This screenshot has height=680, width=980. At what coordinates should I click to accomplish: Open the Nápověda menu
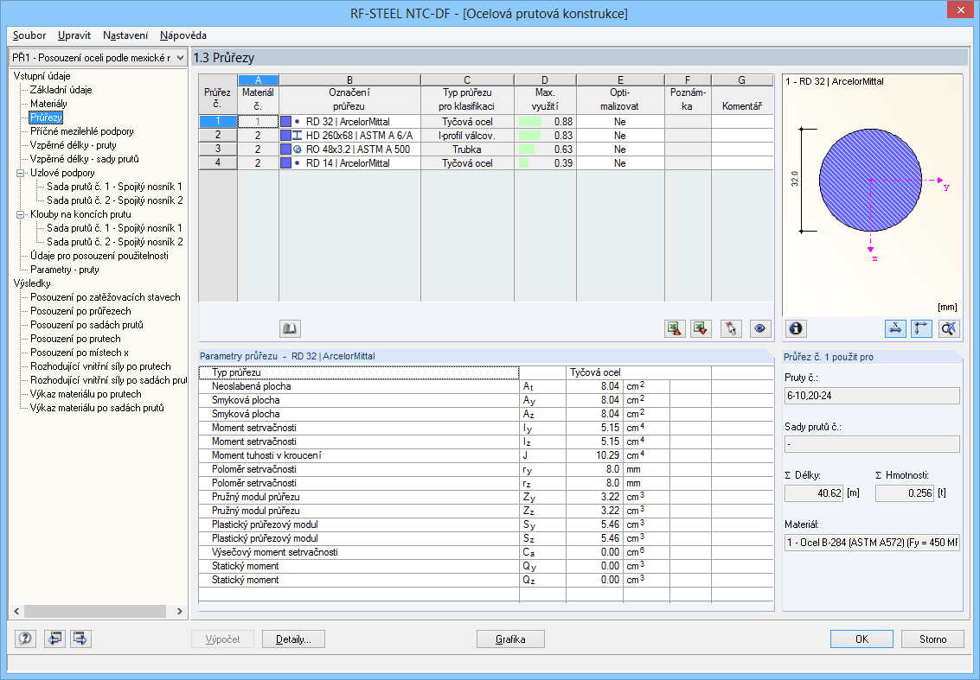click(x=183, y=35)
